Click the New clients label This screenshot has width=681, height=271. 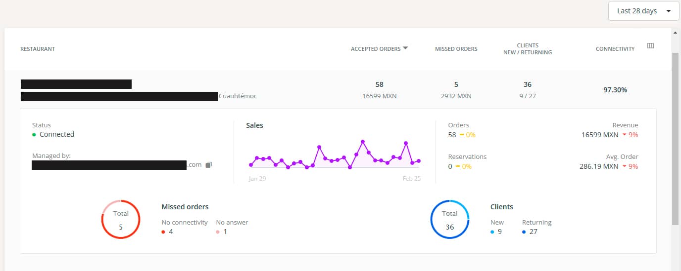[497, 222]
